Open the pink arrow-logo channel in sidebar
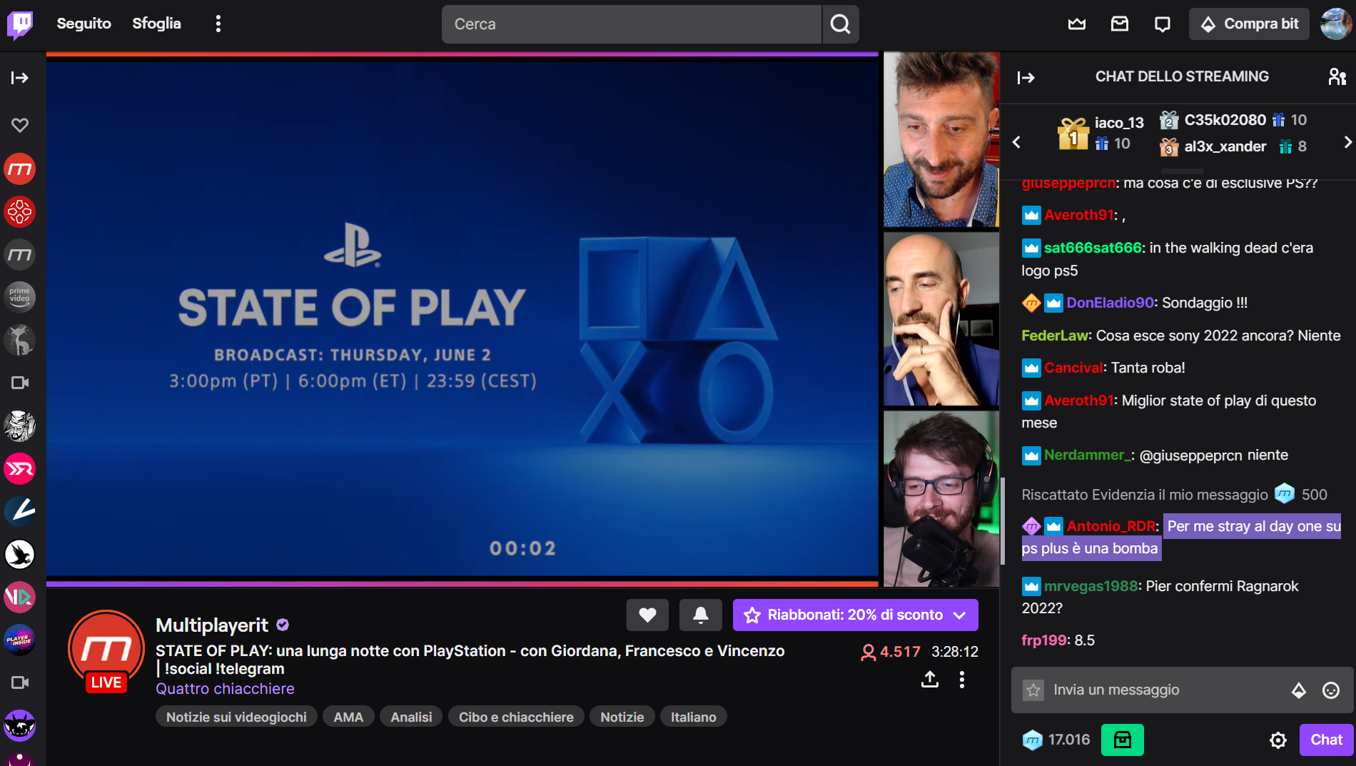Image resolution: width=1356 pixels, height=766 pixels. [20, 469]
